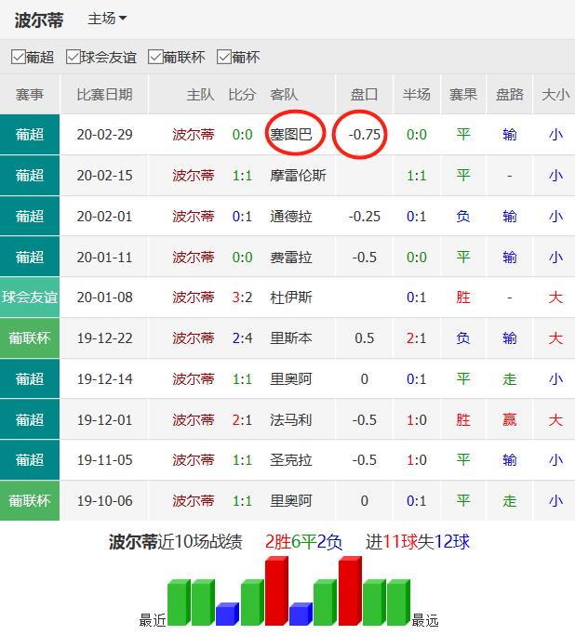Viewport: 575px width, 635px height.
Task: Open the 摩雷伦斯 team link
Action: [x=298, y=176]
